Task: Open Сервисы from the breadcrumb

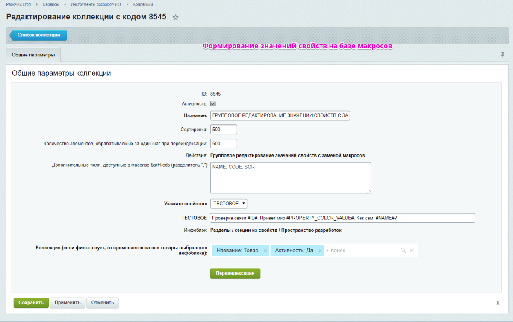Action: pos(51,4)
